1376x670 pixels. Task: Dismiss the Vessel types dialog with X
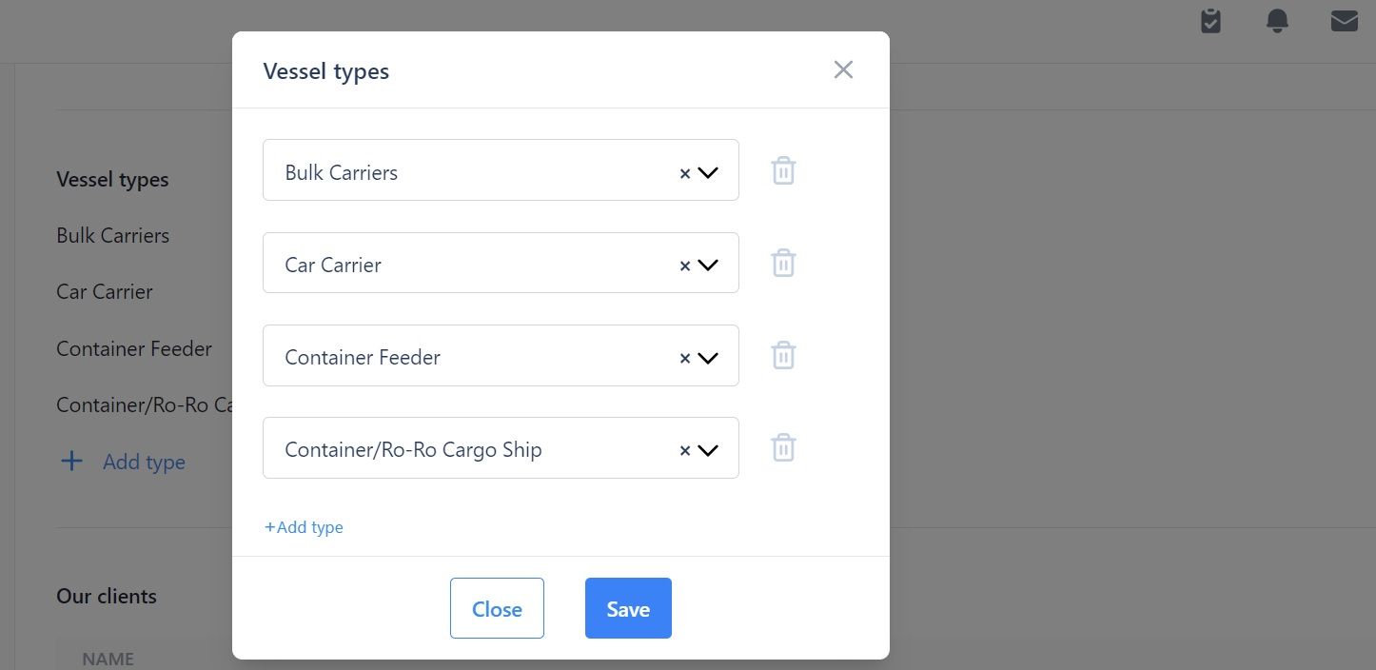pos(843,69)
